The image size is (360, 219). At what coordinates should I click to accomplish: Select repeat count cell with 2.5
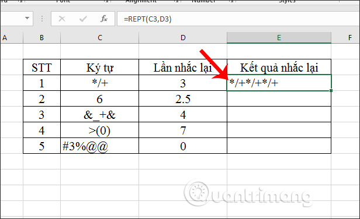183,98
